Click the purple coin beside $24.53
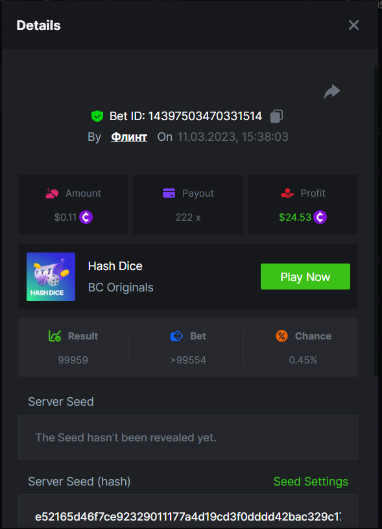This screenshot has height=529, width=382. pos(320,217)
